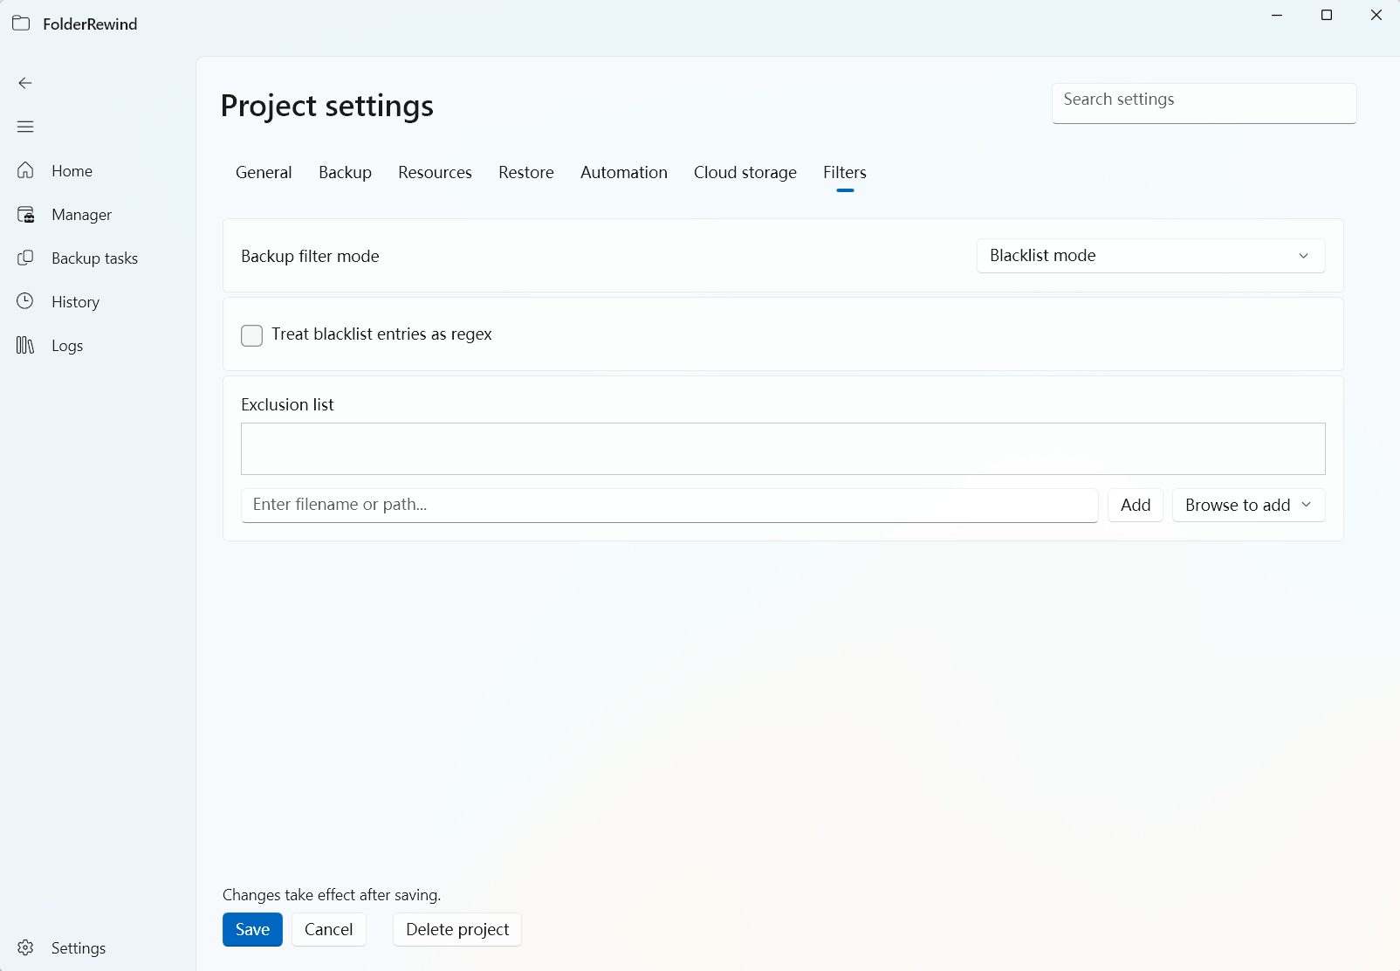This screenshot has height=971, width=1400.
Task: Click the Enter filename or path field
Action: coord(669,505)
